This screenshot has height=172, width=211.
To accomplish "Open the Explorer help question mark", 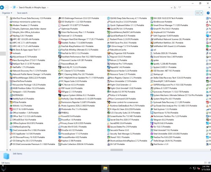I will (x=208, y=13).
